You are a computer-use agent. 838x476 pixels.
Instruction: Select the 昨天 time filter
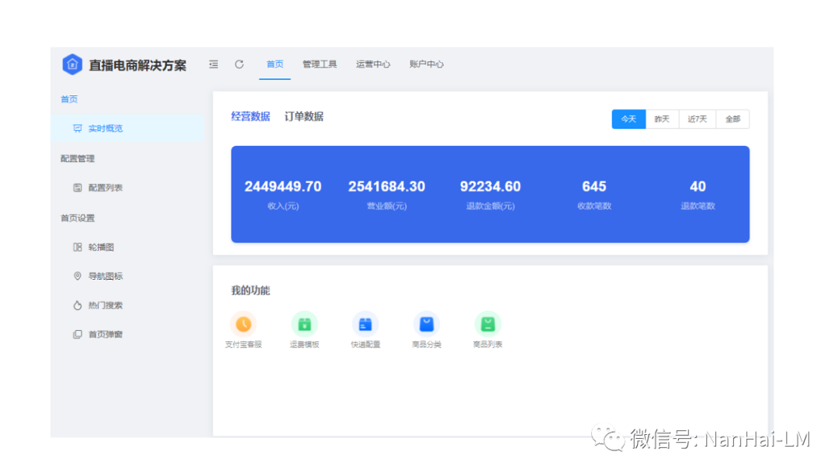(663, 119)
